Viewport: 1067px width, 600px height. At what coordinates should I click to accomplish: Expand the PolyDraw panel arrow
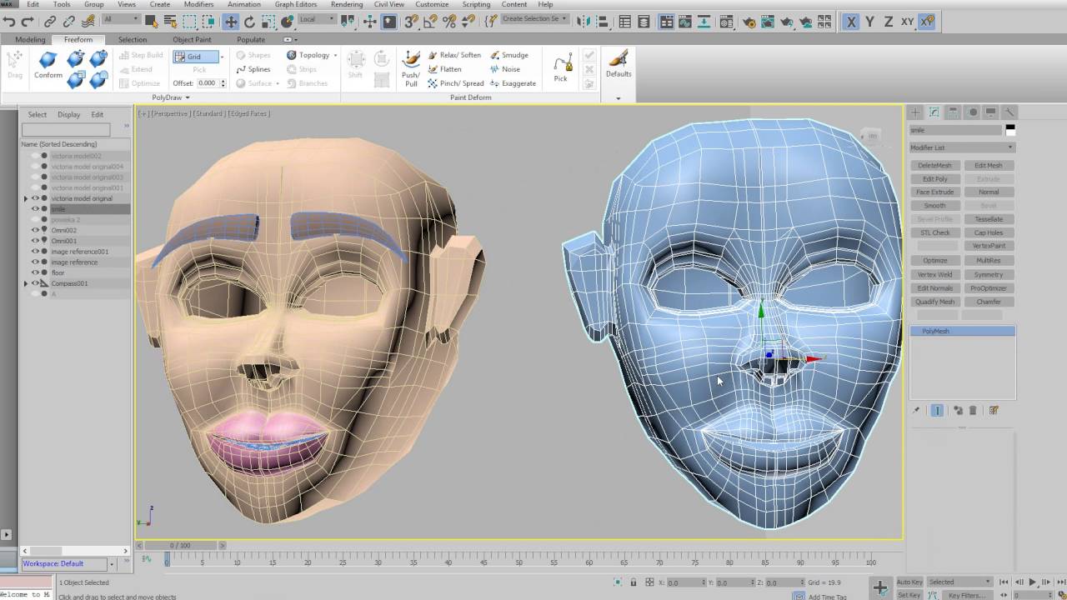point(188,97)
